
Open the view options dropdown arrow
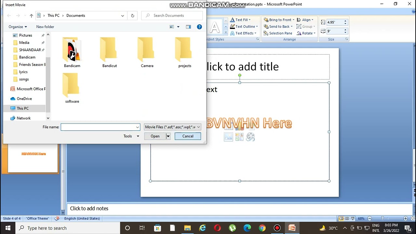(x=178, y=27)
